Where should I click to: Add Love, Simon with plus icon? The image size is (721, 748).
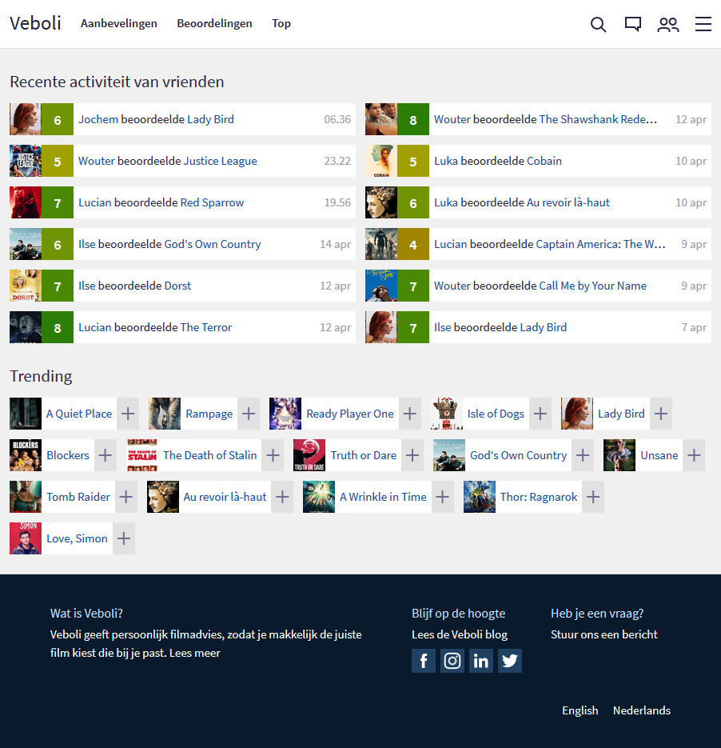point(124,538)
